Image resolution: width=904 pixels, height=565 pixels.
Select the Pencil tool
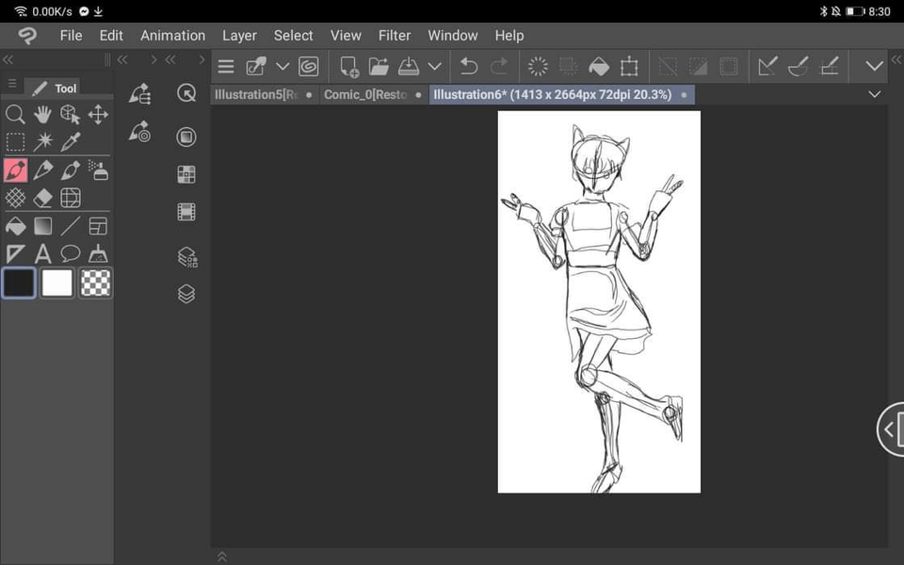[x=42, y=170]
